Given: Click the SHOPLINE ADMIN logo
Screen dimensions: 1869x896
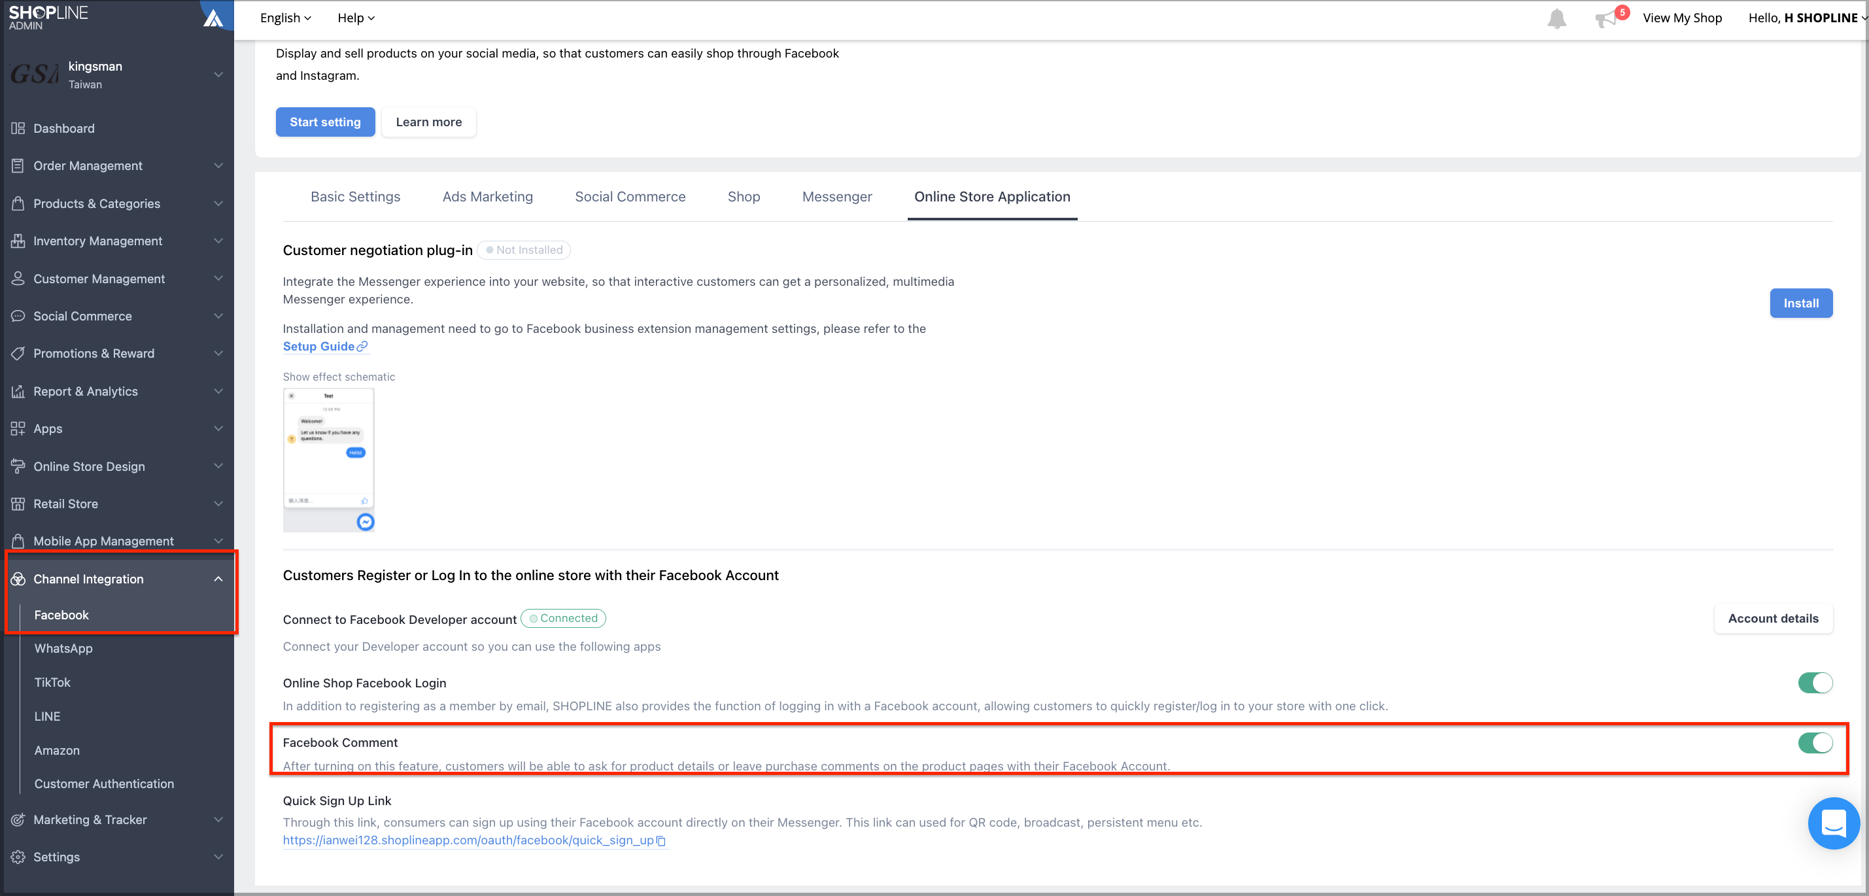Looking at the screenshot, I should [x=48, y=18].
